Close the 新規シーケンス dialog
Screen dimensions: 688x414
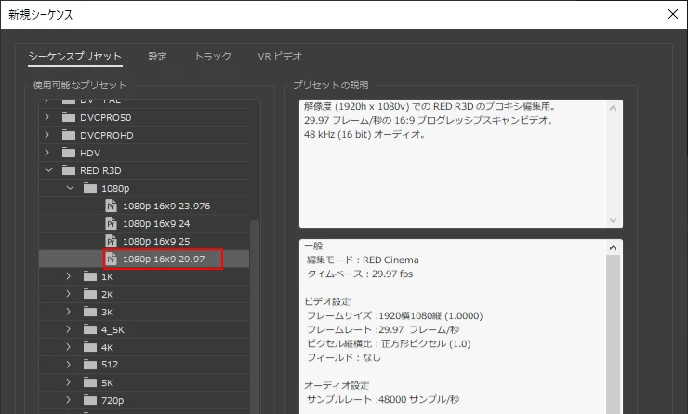click(x=672, y=14)
